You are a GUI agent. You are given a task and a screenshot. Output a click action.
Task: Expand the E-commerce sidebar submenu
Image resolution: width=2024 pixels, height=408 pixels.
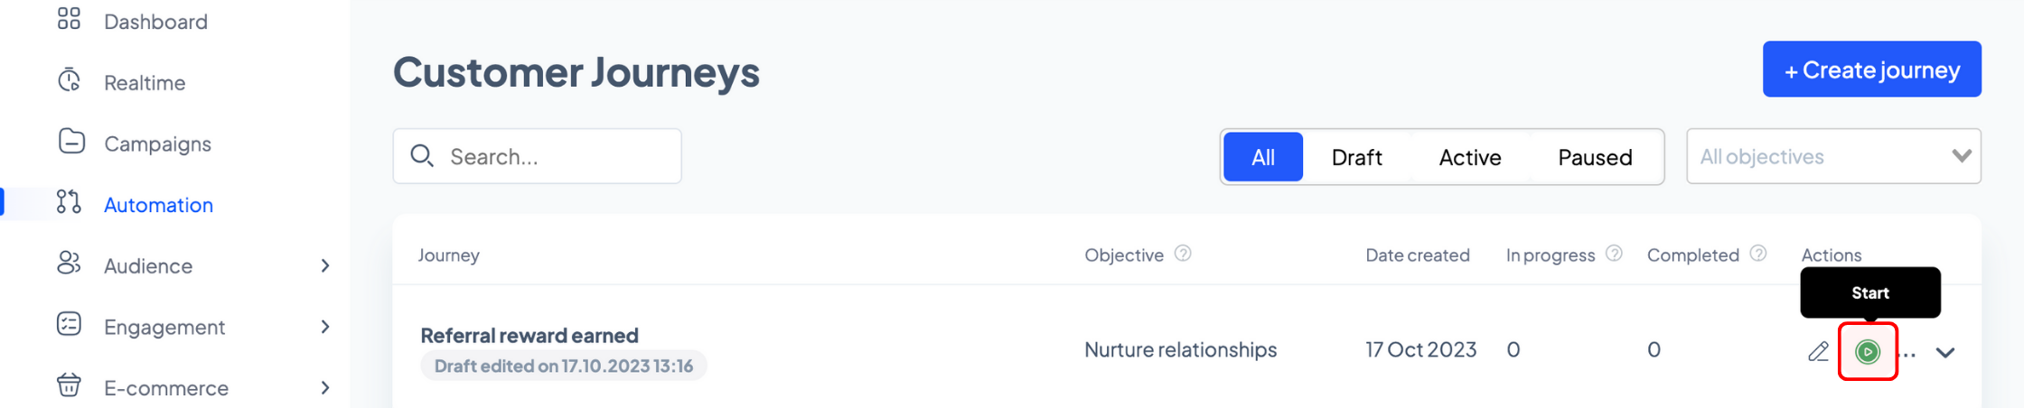[325, 388]
